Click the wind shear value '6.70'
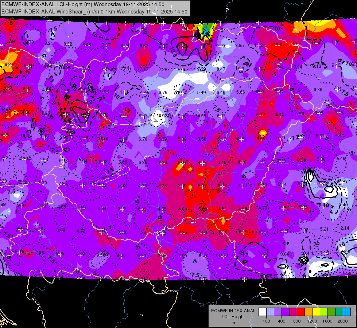The height and width of the screenshot is (328, 357). coord(143,139)
